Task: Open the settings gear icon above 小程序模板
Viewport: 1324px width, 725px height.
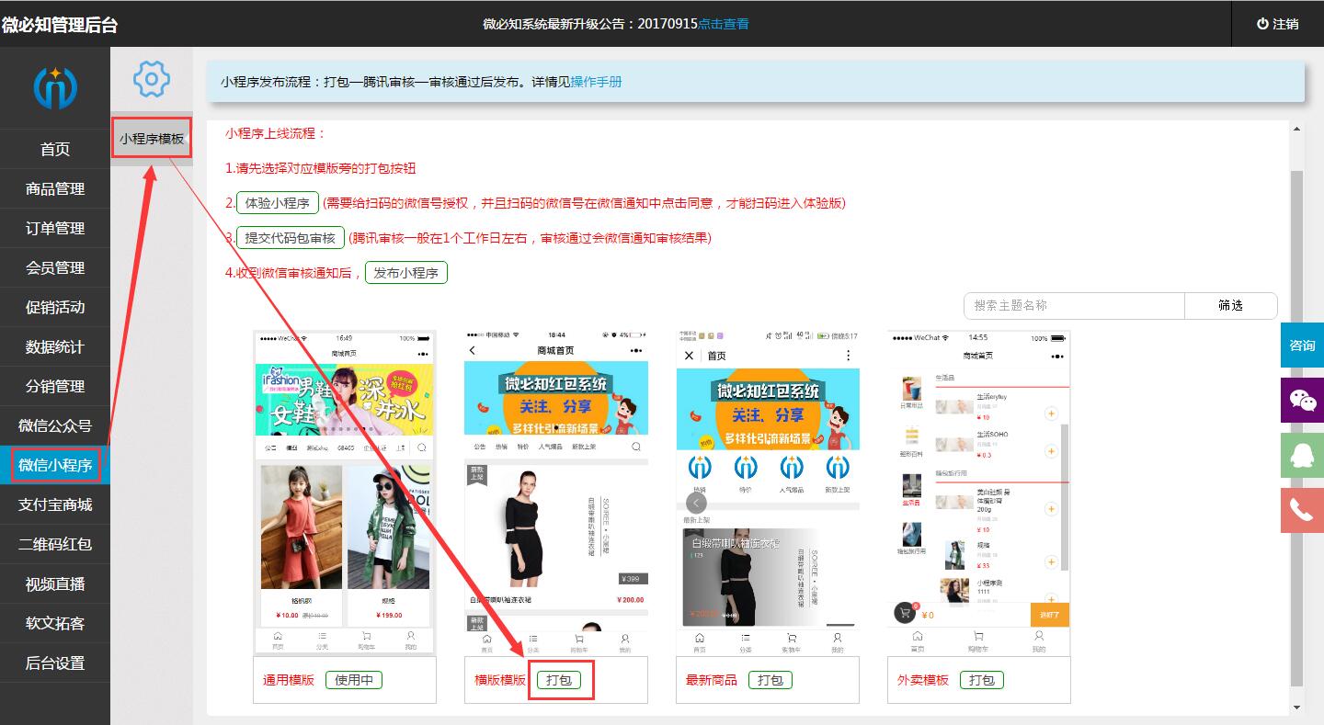Action: pos(150,79)
